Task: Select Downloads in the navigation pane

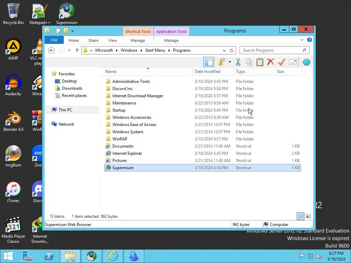Action: click(x=72, y=88)
